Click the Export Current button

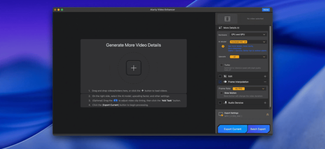(232, 129)
